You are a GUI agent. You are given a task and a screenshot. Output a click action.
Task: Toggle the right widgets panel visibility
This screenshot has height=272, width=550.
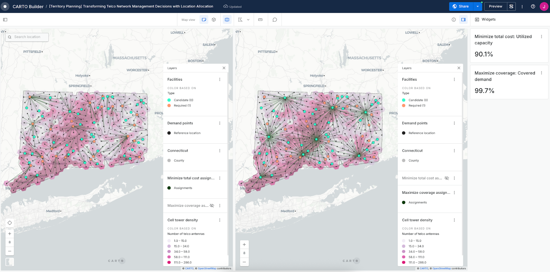point(463,20)
